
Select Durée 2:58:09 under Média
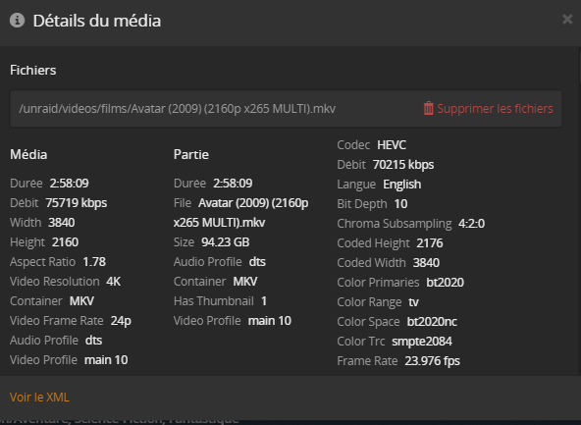coord(70,184)
